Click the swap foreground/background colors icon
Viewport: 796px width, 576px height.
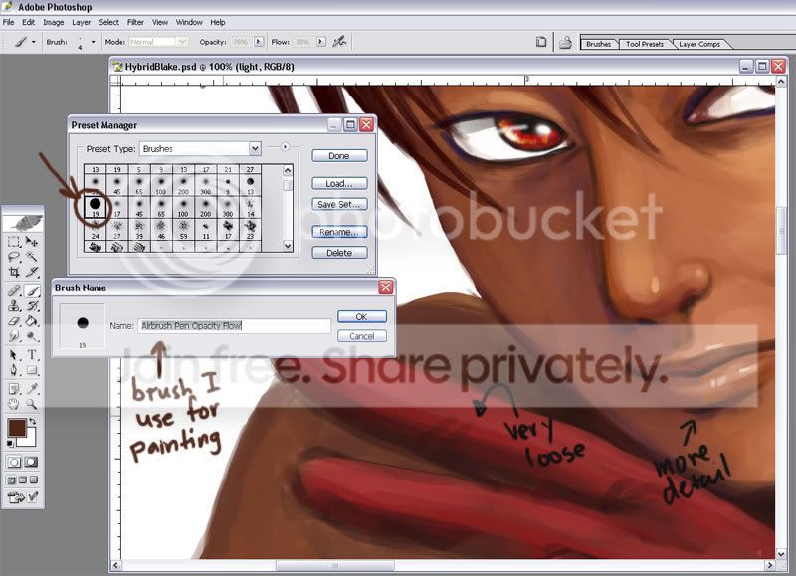pos(33,421)
